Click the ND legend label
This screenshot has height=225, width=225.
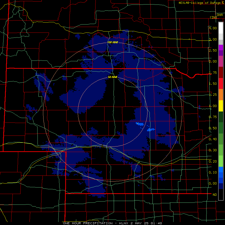pos(215,195)
